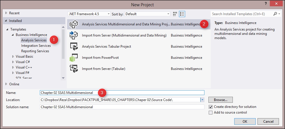Screen dimensions: 285x129
Task: Expand the Visual C# node
Action: click(x=13, y=62)
